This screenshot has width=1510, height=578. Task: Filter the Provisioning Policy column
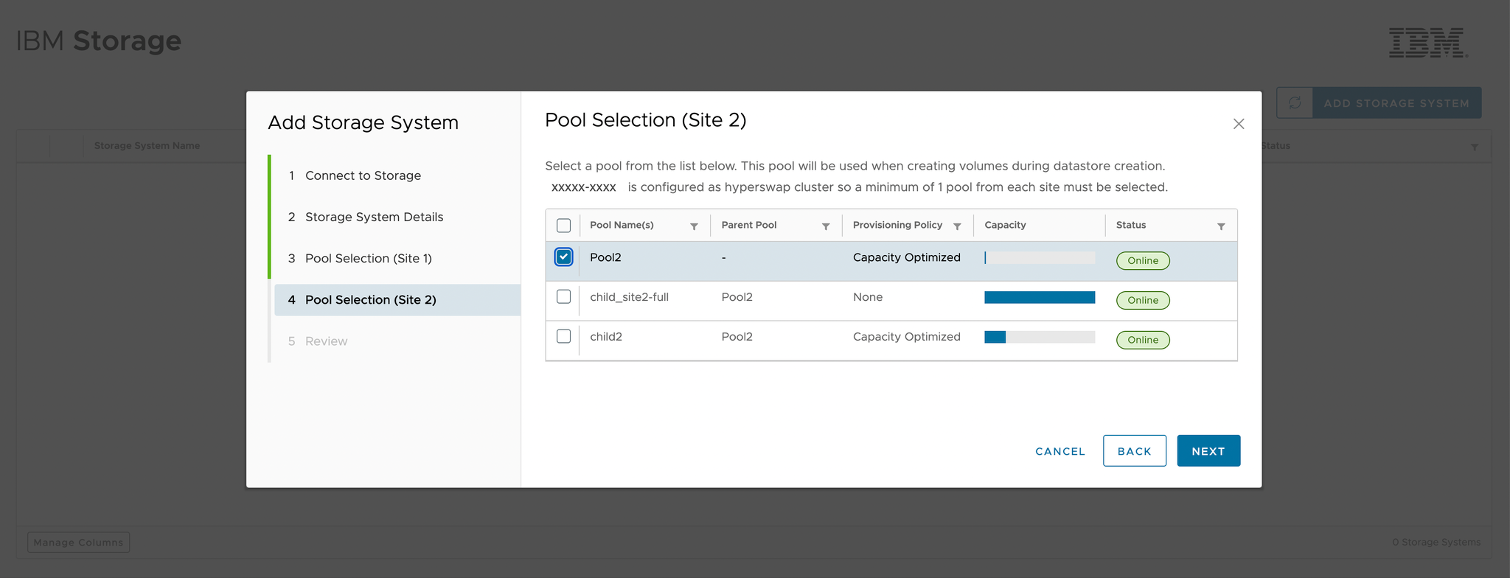(x=957, y=226)
